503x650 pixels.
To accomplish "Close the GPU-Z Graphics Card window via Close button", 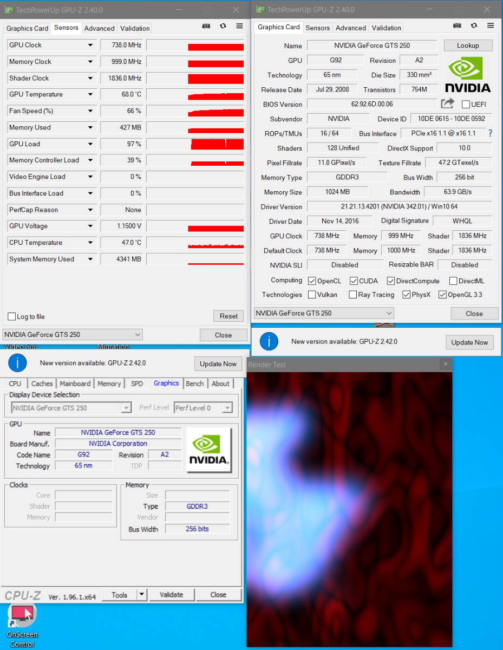I will 474,314.
